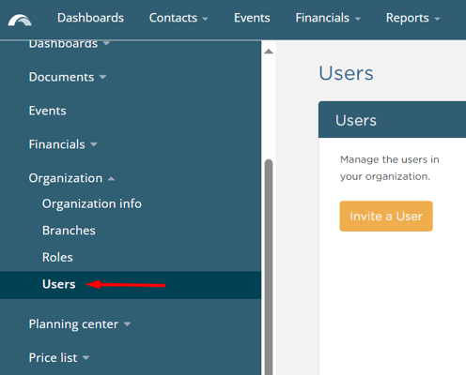The width and height of the screenshot is (466, 375).
Task: Click the app logo in top bar
Action: click(x=20, y=20)
